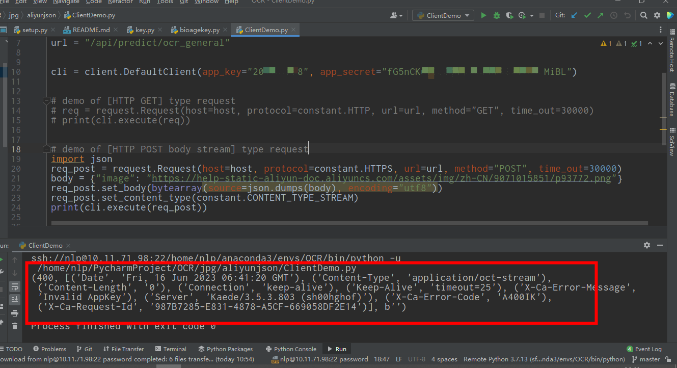Open the Refactor menu
The width and height of the screenshot is (677, 368).
pyautogui.click(x=121, y=2)
